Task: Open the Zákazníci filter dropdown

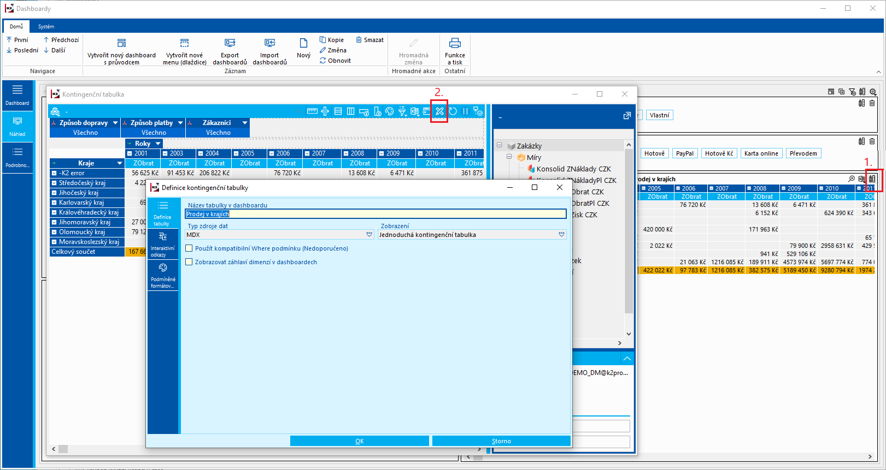Action: 245,123
